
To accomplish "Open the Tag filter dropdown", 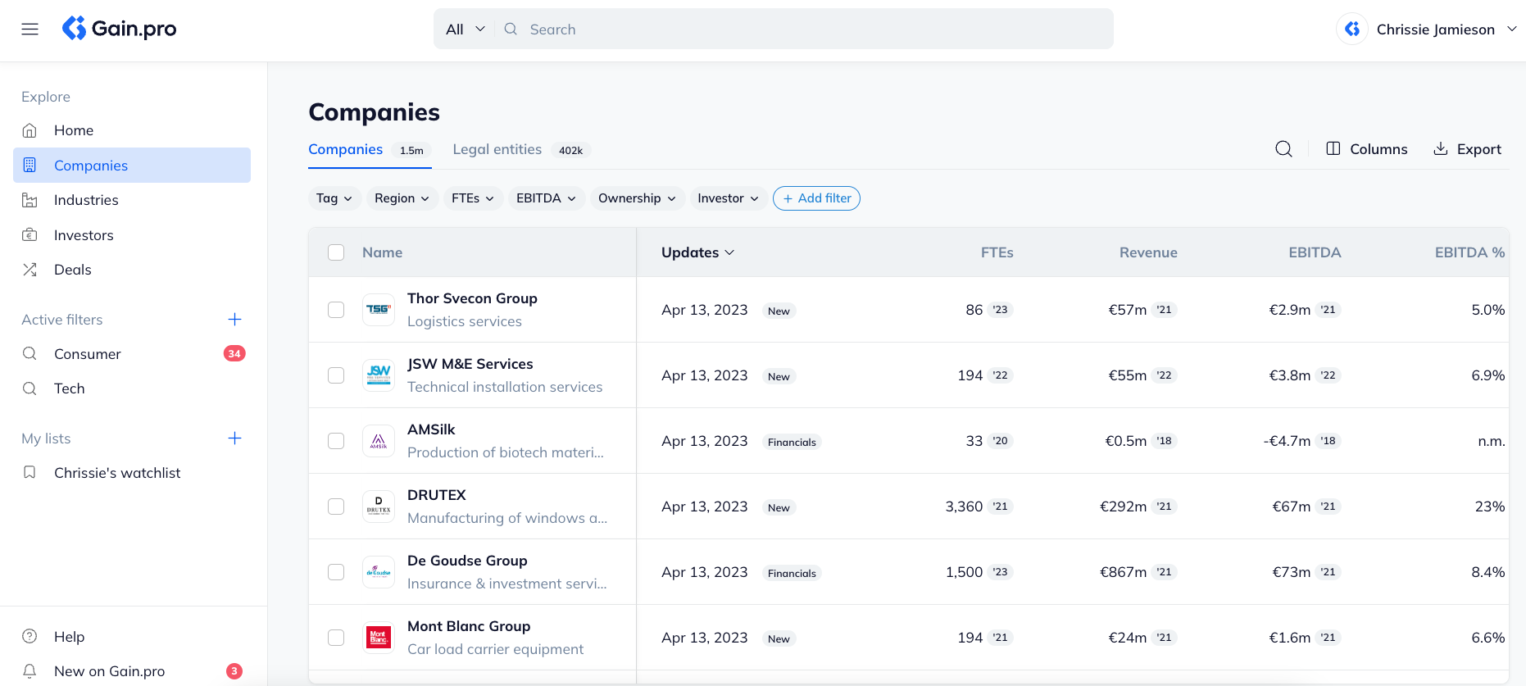I will 334,198.
